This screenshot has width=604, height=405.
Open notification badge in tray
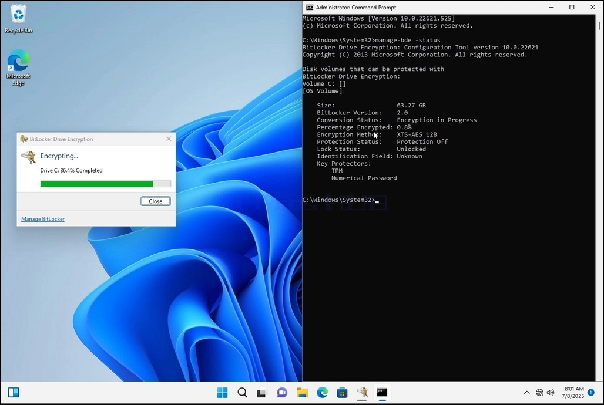pyautogui.click(x=591, y=392)
